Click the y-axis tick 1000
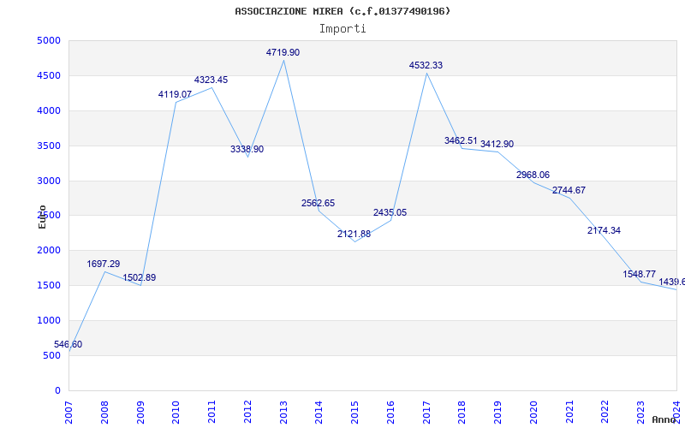 50,320
